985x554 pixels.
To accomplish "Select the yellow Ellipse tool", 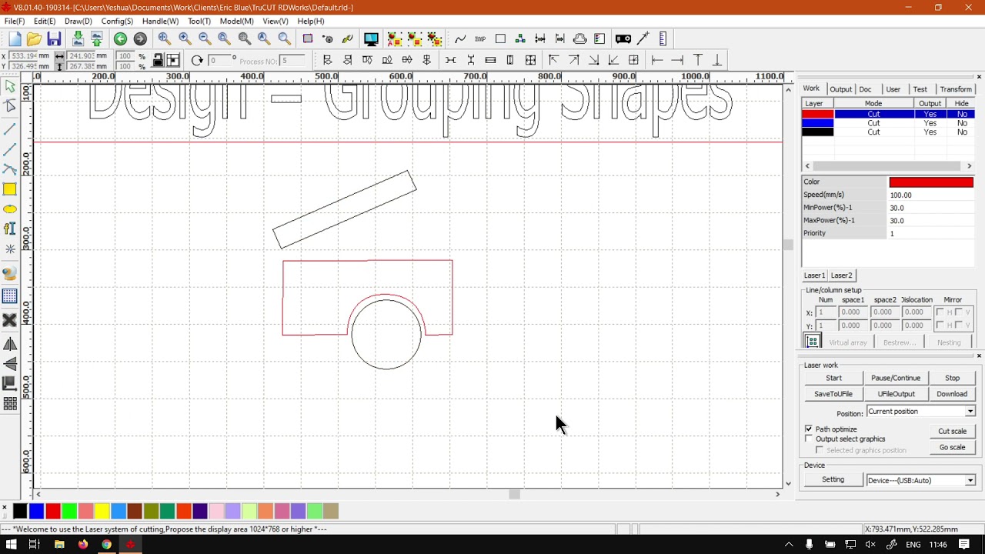I will 10,209.
